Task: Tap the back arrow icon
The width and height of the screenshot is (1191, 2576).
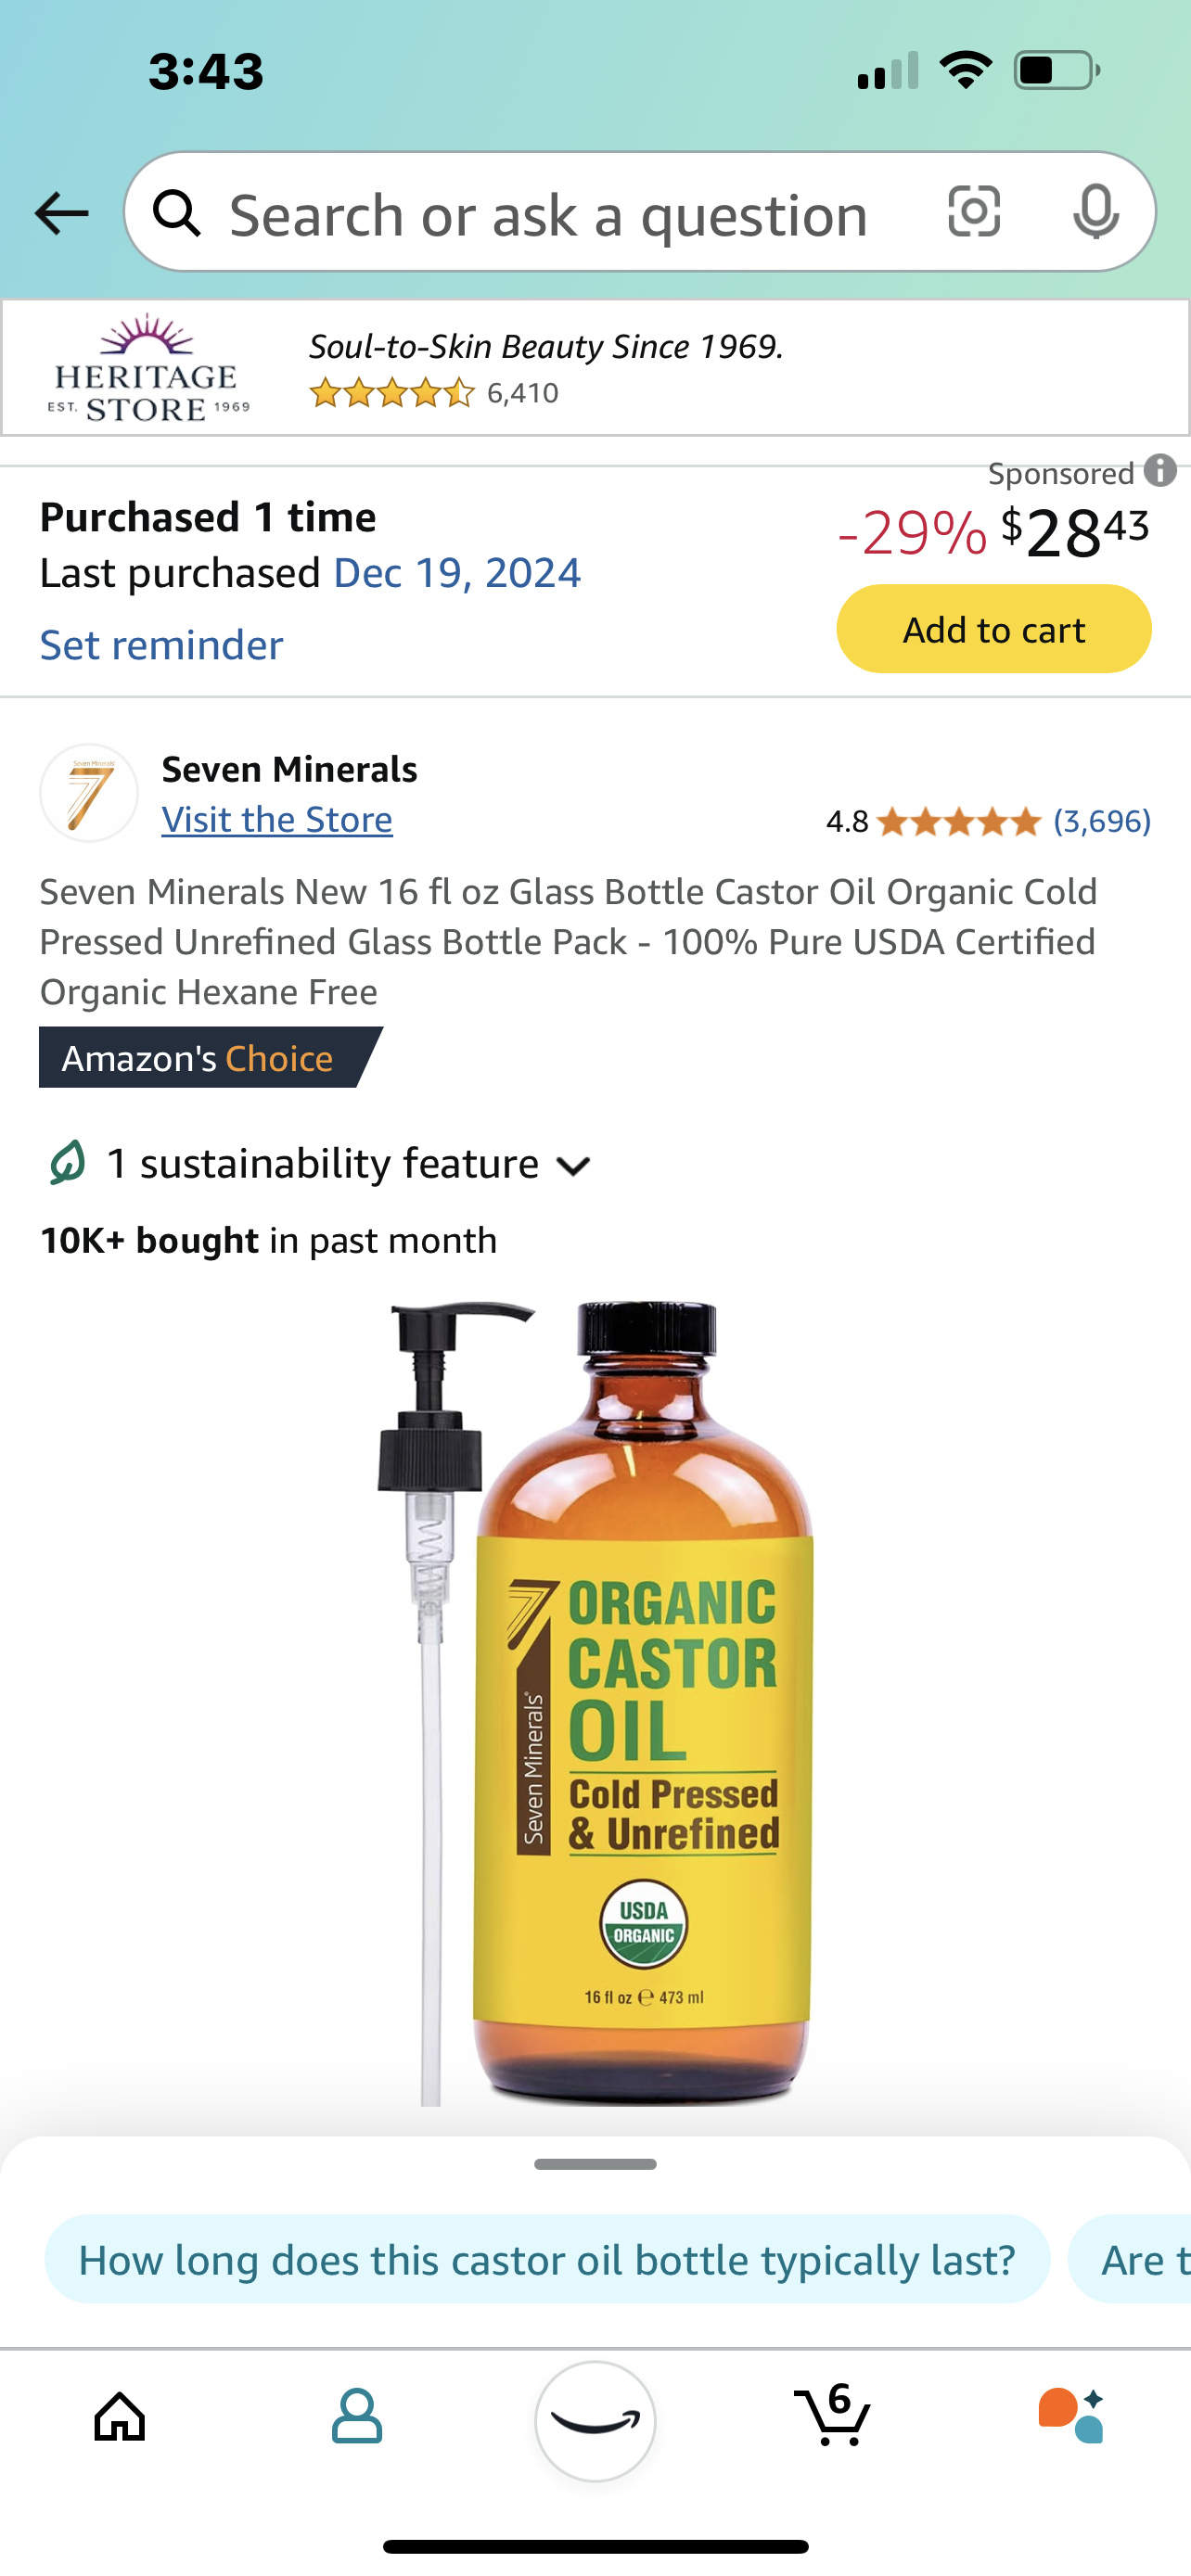Action: point(61,213)
